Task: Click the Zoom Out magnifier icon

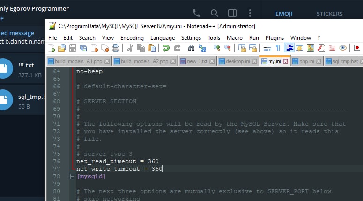Action: pyautogui.click(x=227, y=48)
